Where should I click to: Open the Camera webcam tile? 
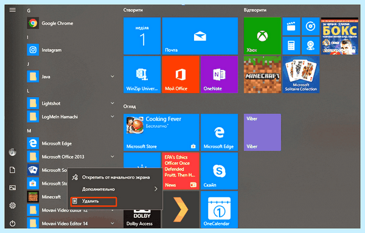pyautogui.click(x=310, y=46)
